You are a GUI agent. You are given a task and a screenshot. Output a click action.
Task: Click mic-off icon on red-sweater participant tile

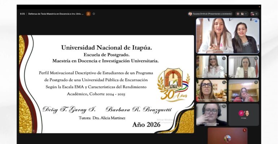click(x=256, y=82)
